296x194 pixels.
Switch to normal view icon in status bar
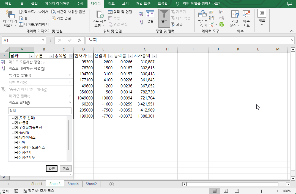(215, 191)
